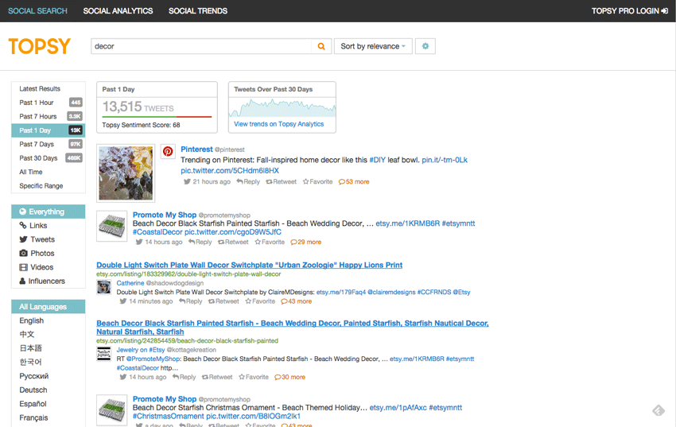Open Pinterest account name link
This screenshot has height=427, width=676.
(x=196, y=149)
